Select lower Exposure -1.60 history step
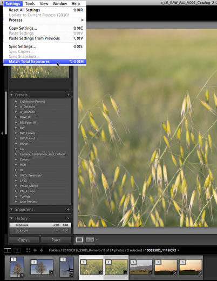Viewport: 217px width, 281px height. point(40,230)
